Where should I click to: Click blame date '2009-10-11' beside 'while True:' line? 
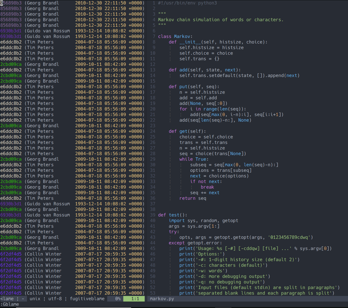(x=88, y=159)
